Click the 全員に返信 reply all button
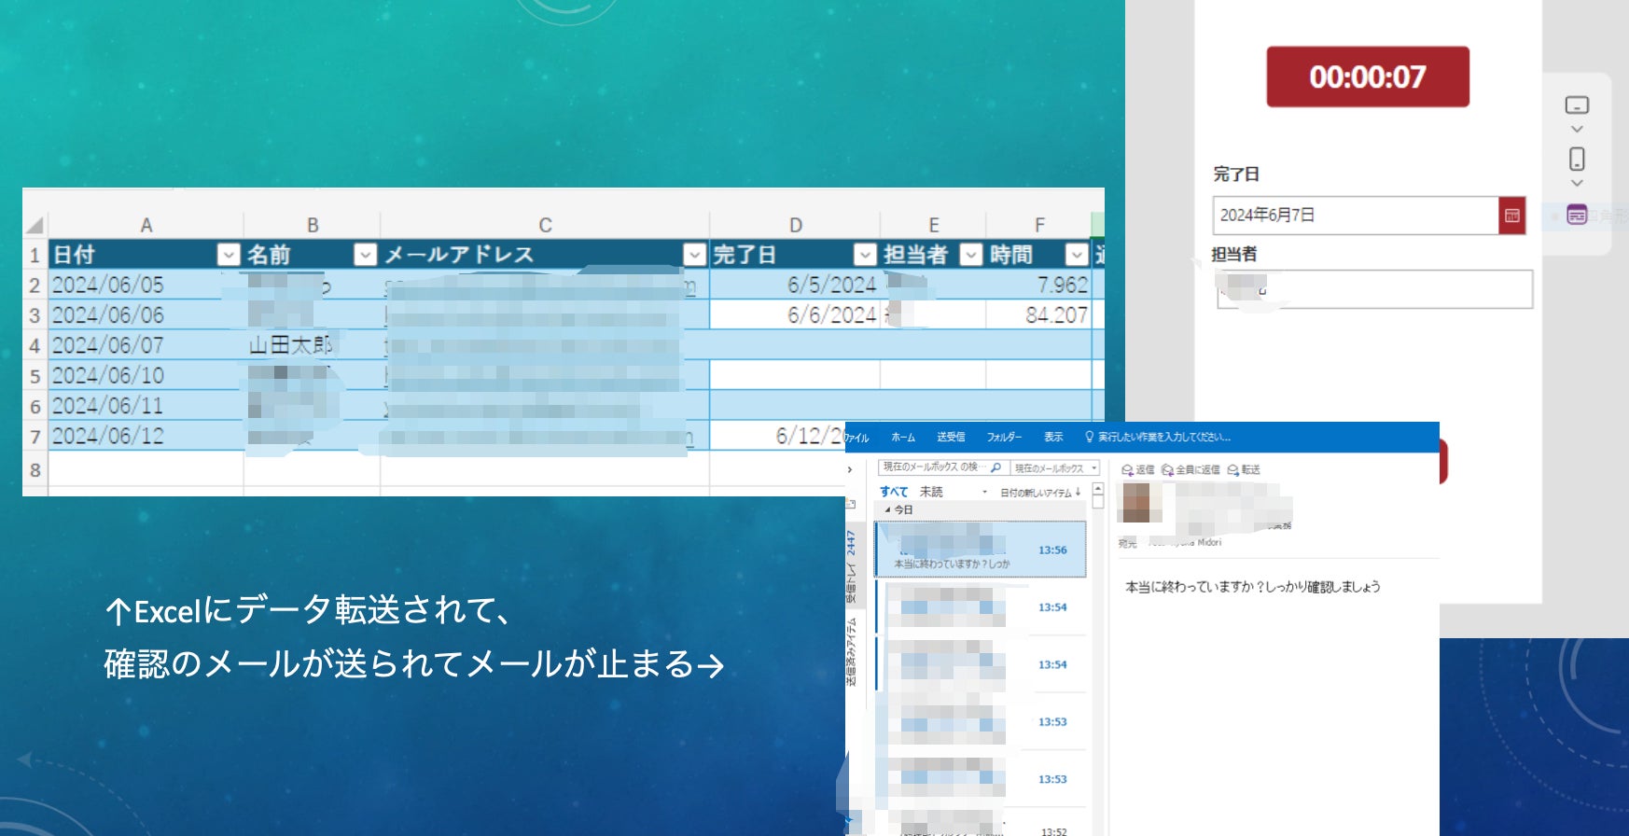Viewport: 1629px width, 836px height. coord(1190,469)
